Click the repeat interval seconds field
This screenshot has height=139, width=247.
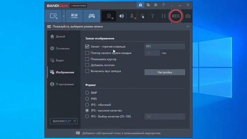[152, 53]
